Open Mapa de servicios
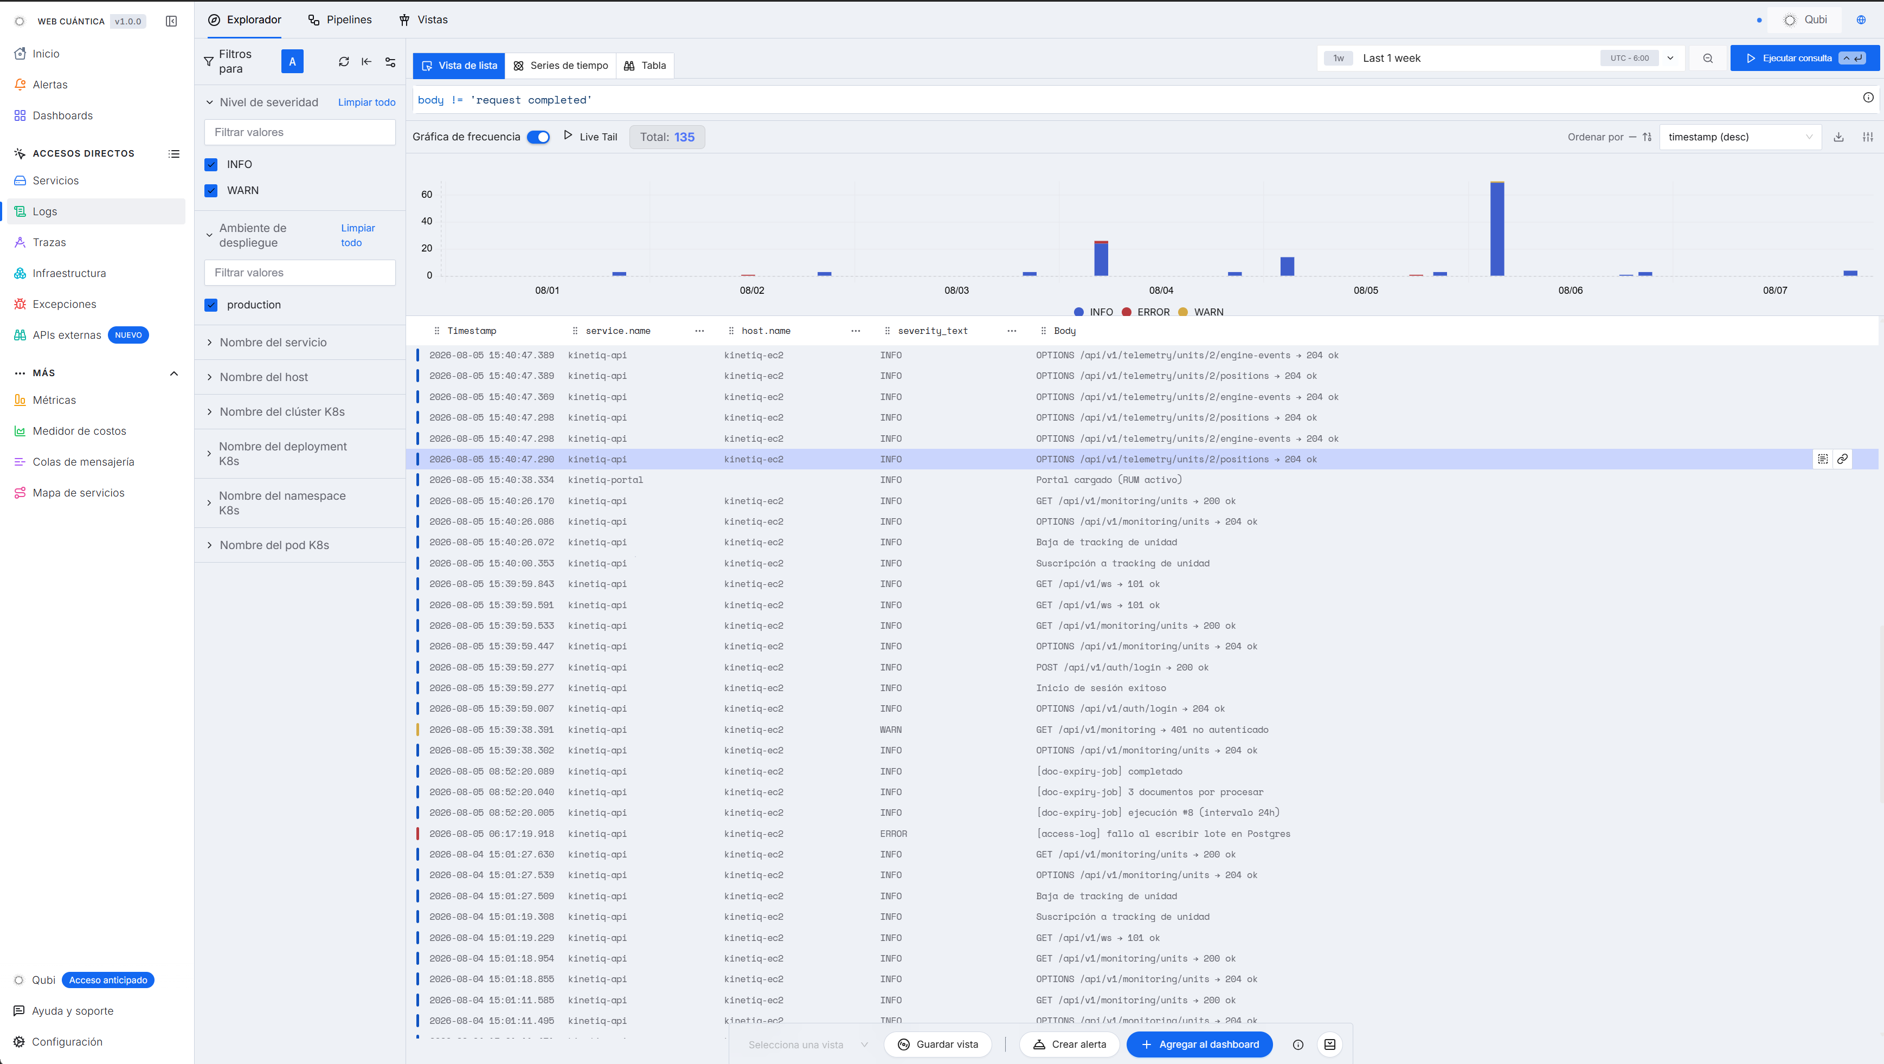Image resolution: width=1884 pixels, height=1064 pixels. [x=79, y=493]
